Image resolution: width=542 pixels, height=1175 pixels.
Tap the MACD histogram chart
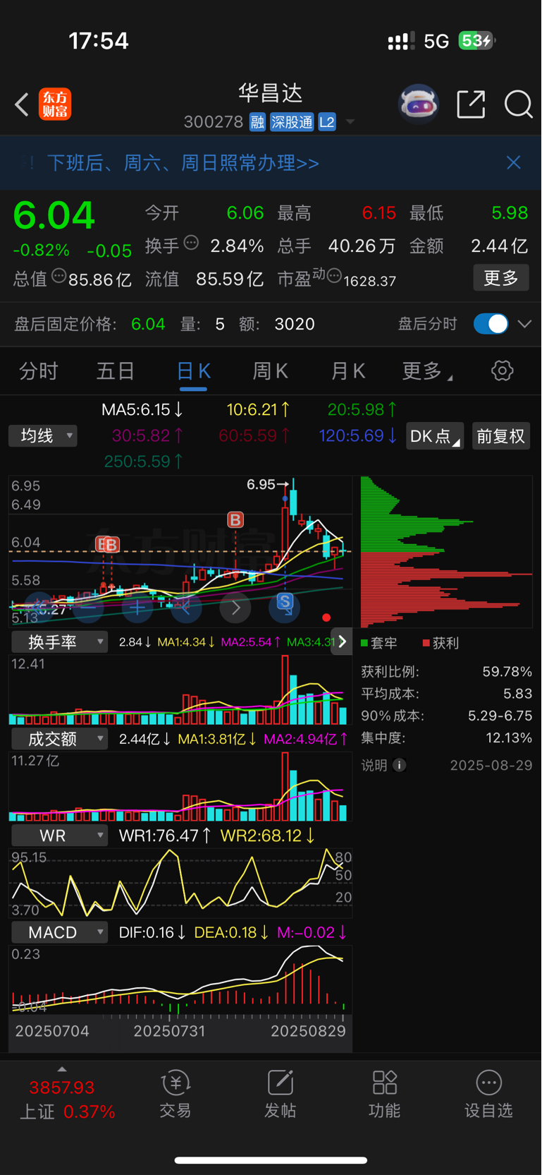coord(180,981)
